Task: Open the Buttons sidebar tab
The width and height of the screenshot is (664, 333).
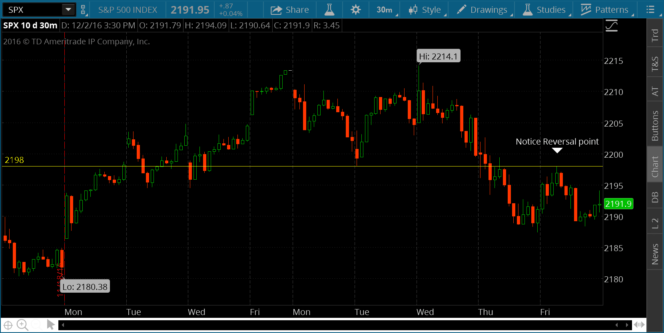Action: (655, 126)
